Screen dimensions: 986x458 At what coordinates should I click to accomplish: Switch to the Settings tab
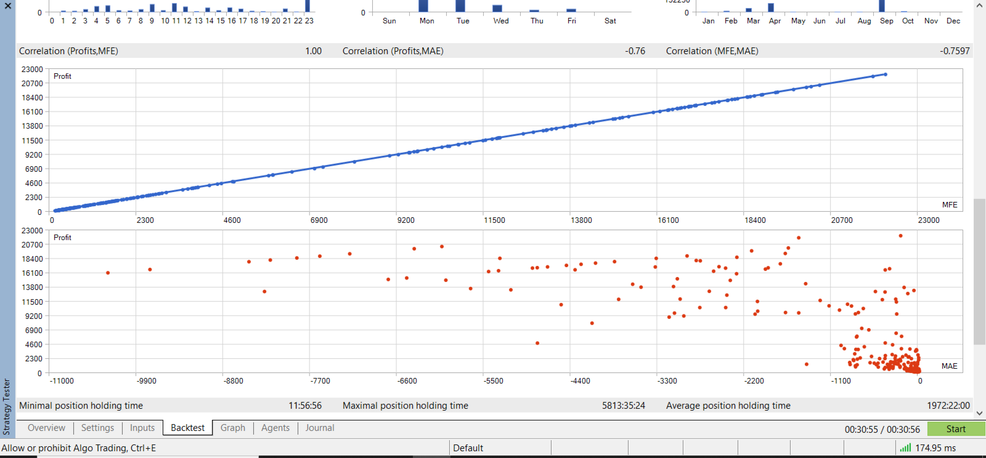click(x=97, y=428)
